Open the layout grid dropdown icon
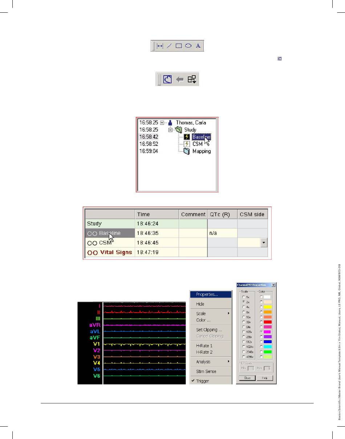Viewport: 345px width, 439px height. [192, 79]
